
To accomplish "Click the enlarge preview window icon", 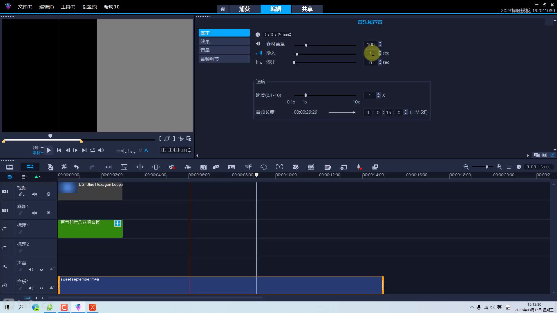I will tap(189, 139).
